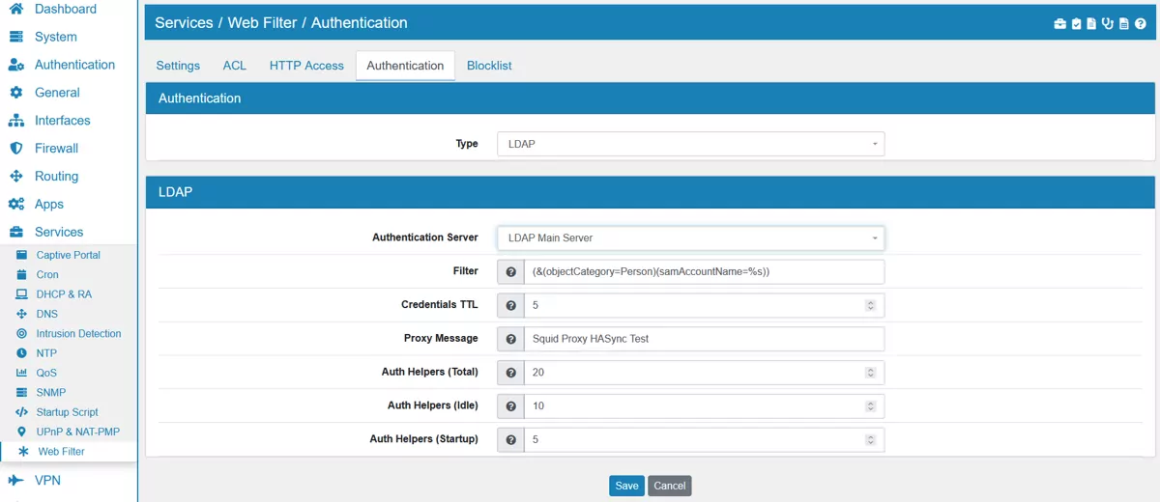Show help for the Proxy Message field

tap(510, 339)
